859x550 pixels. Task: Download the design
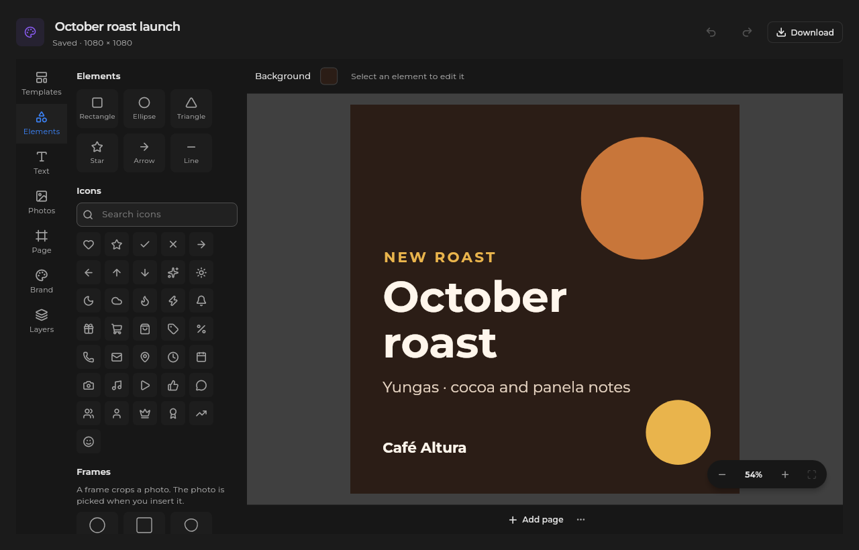(805, 32)
